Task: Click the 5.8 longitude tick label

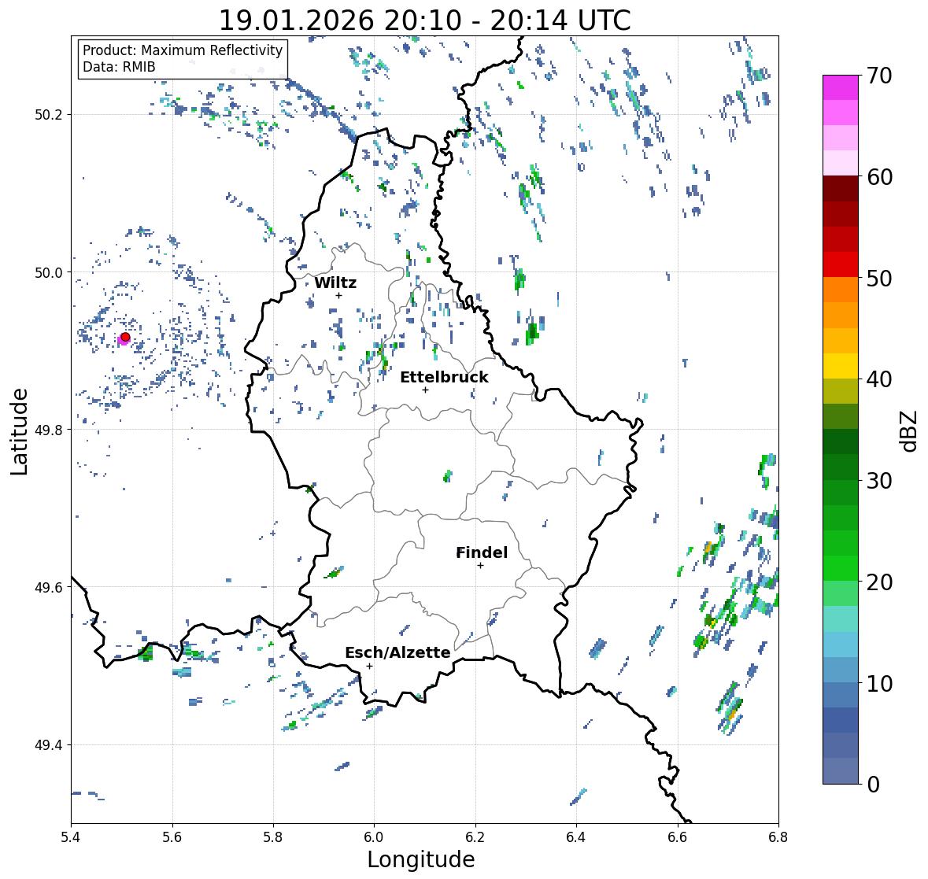Action: (273, 837)
